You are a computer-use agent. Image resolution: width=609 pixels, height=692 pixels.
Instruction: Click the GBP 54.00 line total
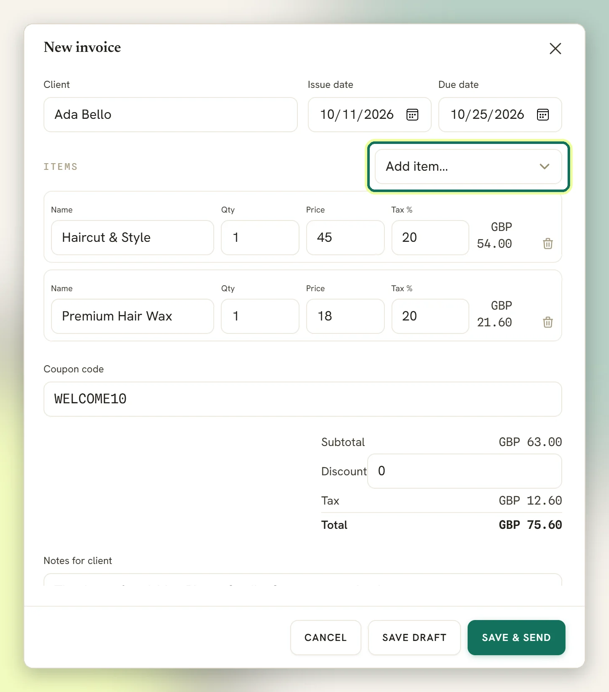(495, 236)
